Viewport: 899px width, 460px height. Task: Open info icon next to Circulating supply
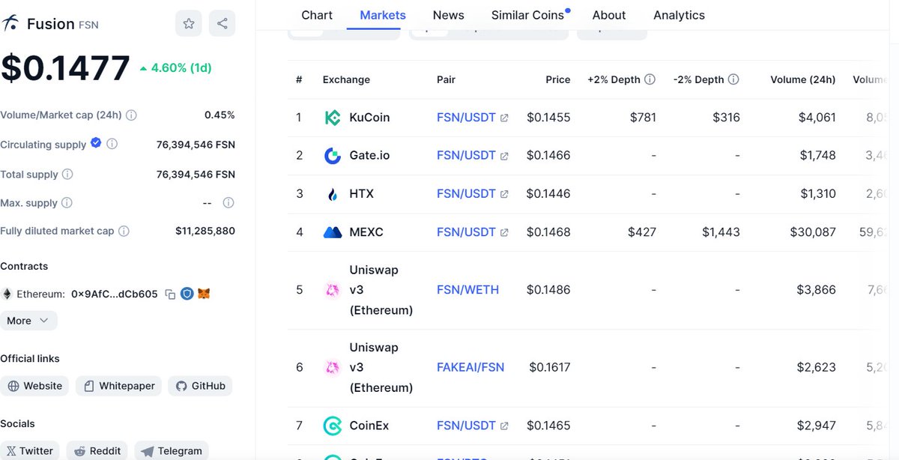(x=112, y=144)
